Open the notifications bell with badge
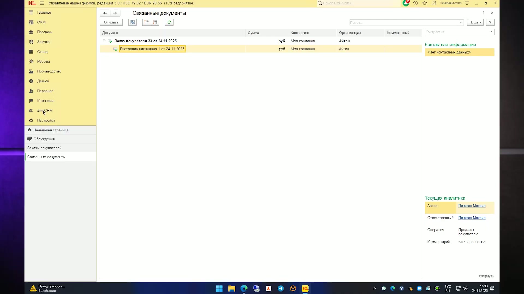The image size is (524, 294). 406,3
